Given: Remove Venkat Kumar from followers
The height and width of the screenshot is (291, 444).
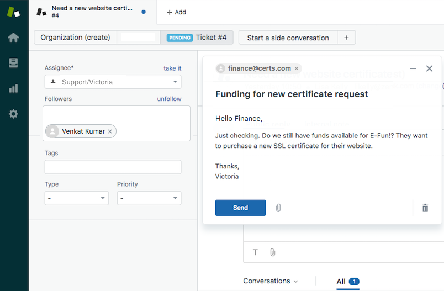Looking at the screenshot, I should click(110, 131).
